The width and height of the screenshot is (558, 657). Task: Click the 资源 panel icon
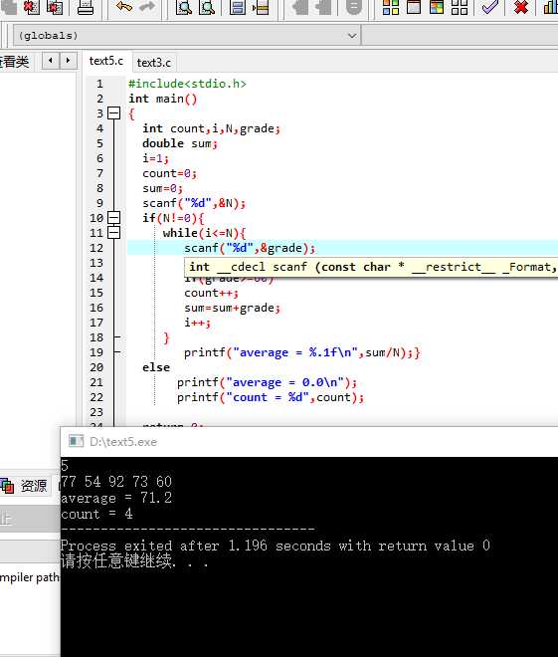click(7, 486)
